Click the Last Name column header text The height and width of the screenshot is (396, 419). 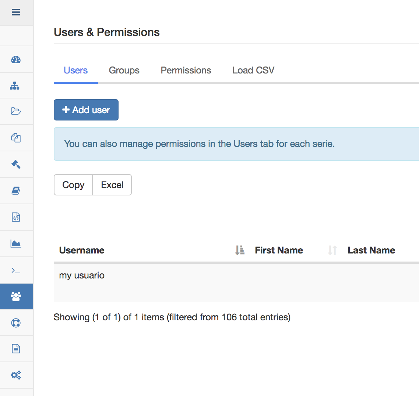(372, 250)
